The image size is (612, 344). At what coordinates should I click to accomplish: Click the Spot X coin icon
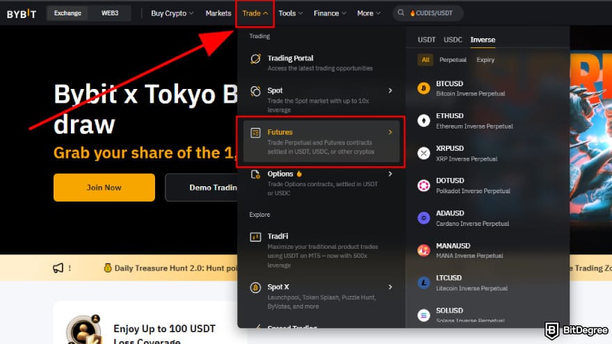tap(255, 288)
